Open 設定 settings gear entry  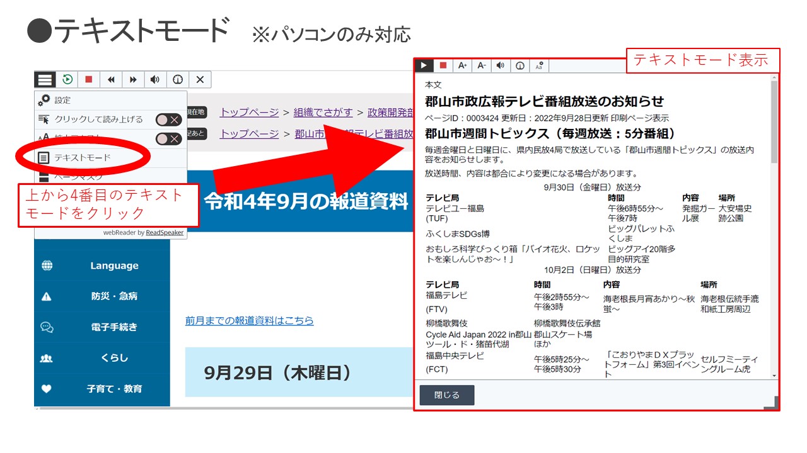coord(110,101)
